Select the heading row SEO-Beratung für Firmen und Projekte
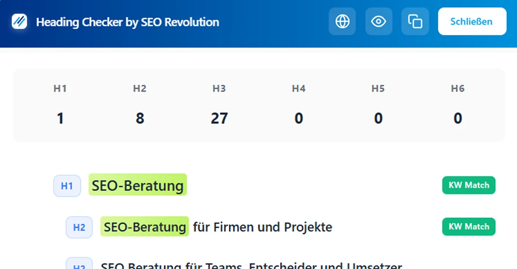Viewport: 517px width, 269px height. (x=217, y=227)
